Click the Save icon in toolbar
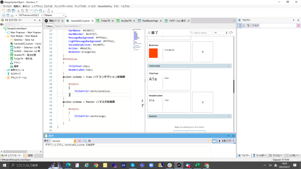Viewport: 301px width, 169px height. 9,11
